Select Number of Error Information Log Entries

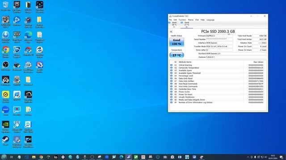[218, 103]
